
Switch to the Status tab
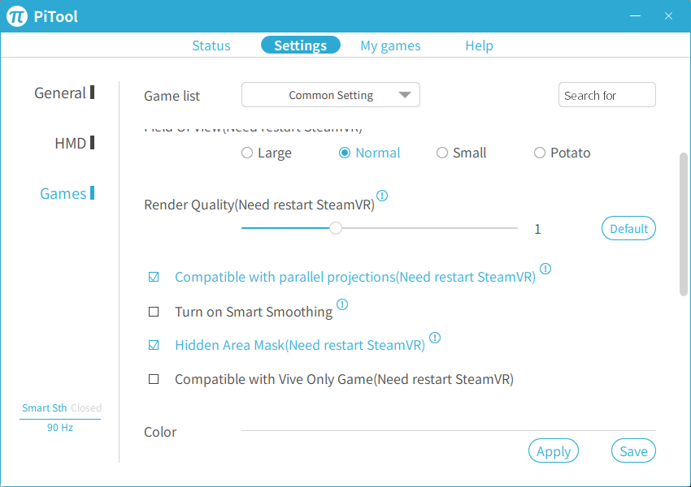[211, 45]
